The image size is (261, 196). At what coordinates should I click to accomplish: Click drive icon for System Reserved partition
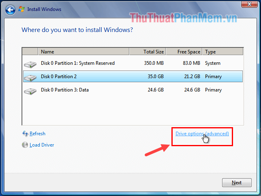tap(30, 64)
